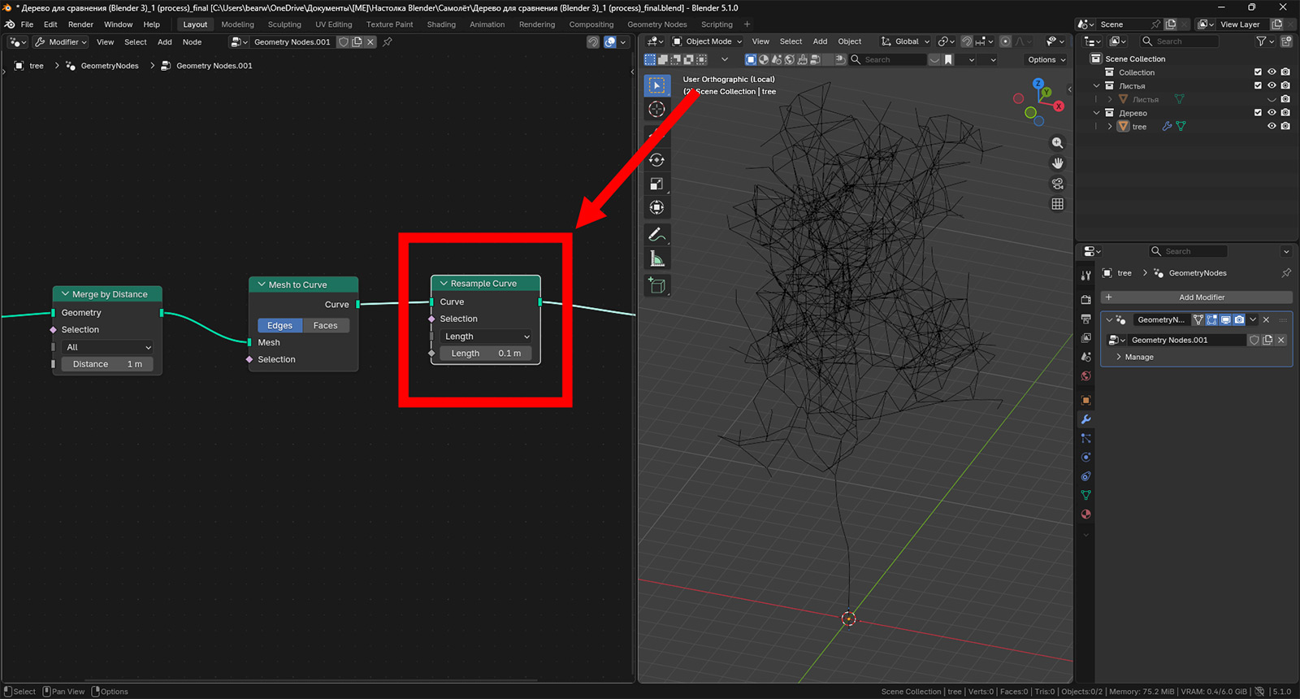
Task: Uncheck the Листья collection checkbox
Action: tap(1258, 85)
